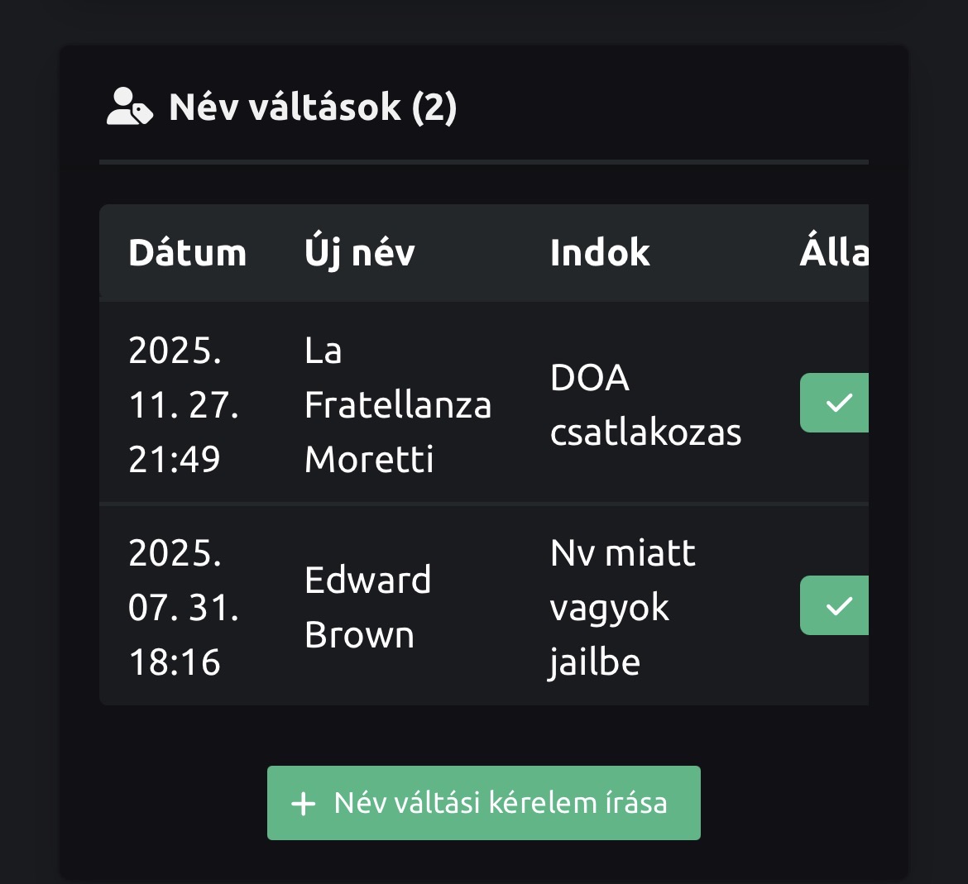This screenshot has width=968, height=884.
Task: Click the (2) count in the heading
Action: (434, 108)
